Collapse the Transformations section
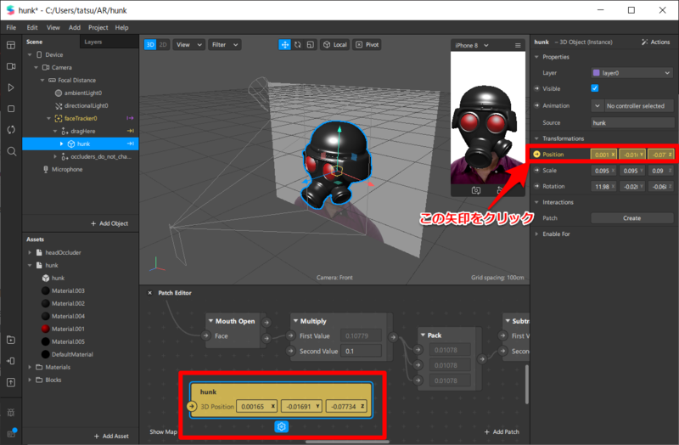 click(536, 138)
